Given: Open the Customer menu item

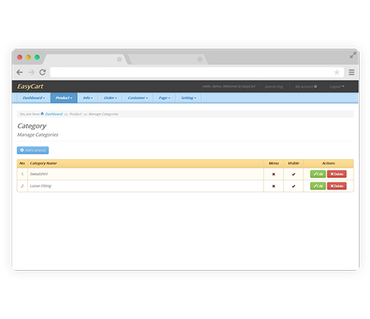Looking at the screenshot, I should tap(138, 98).
